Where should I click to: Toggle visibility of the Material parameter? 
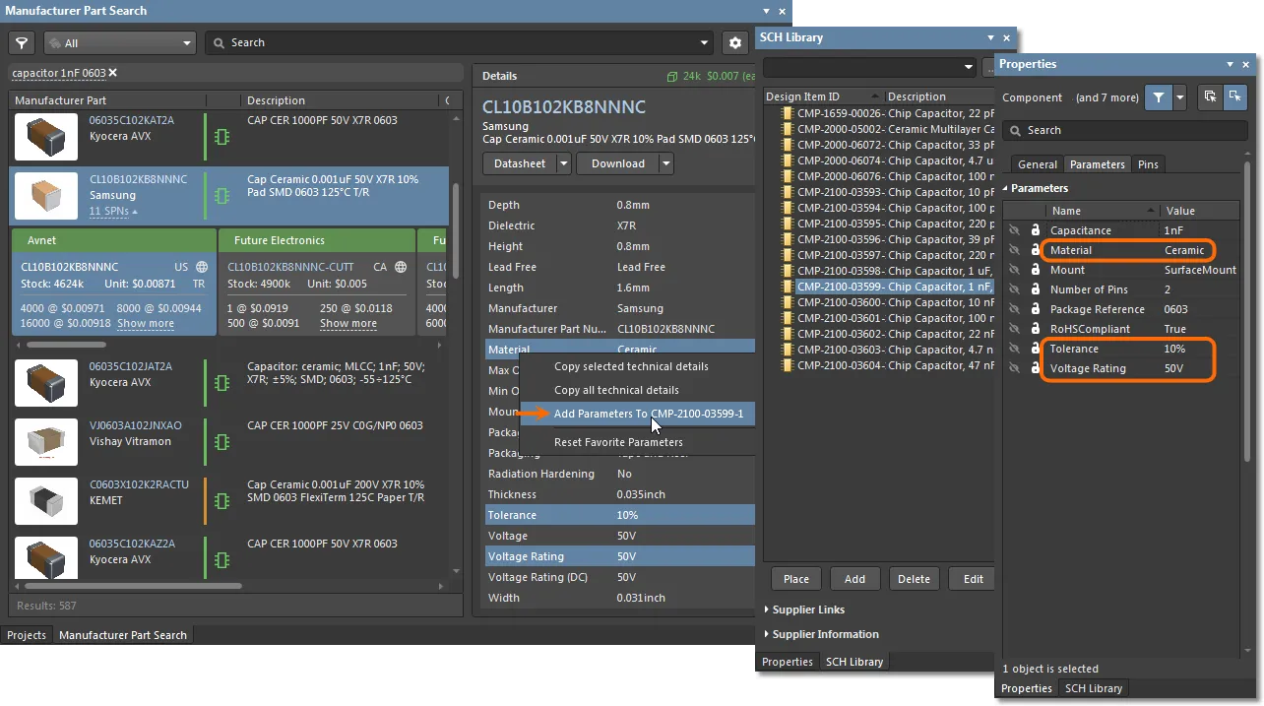tap(1013, 250)
